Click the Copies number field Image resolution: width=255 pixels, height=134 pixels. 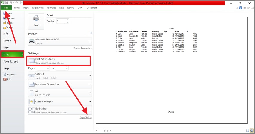tap(61, 21)
